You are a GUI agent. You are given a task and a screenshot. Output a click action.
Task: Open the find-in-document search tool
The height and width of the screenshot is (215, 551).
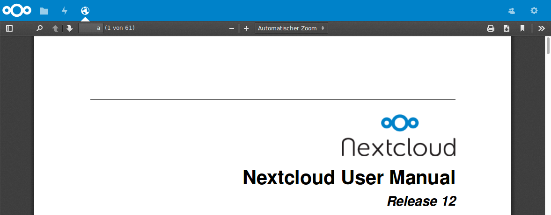click(40, 28)
